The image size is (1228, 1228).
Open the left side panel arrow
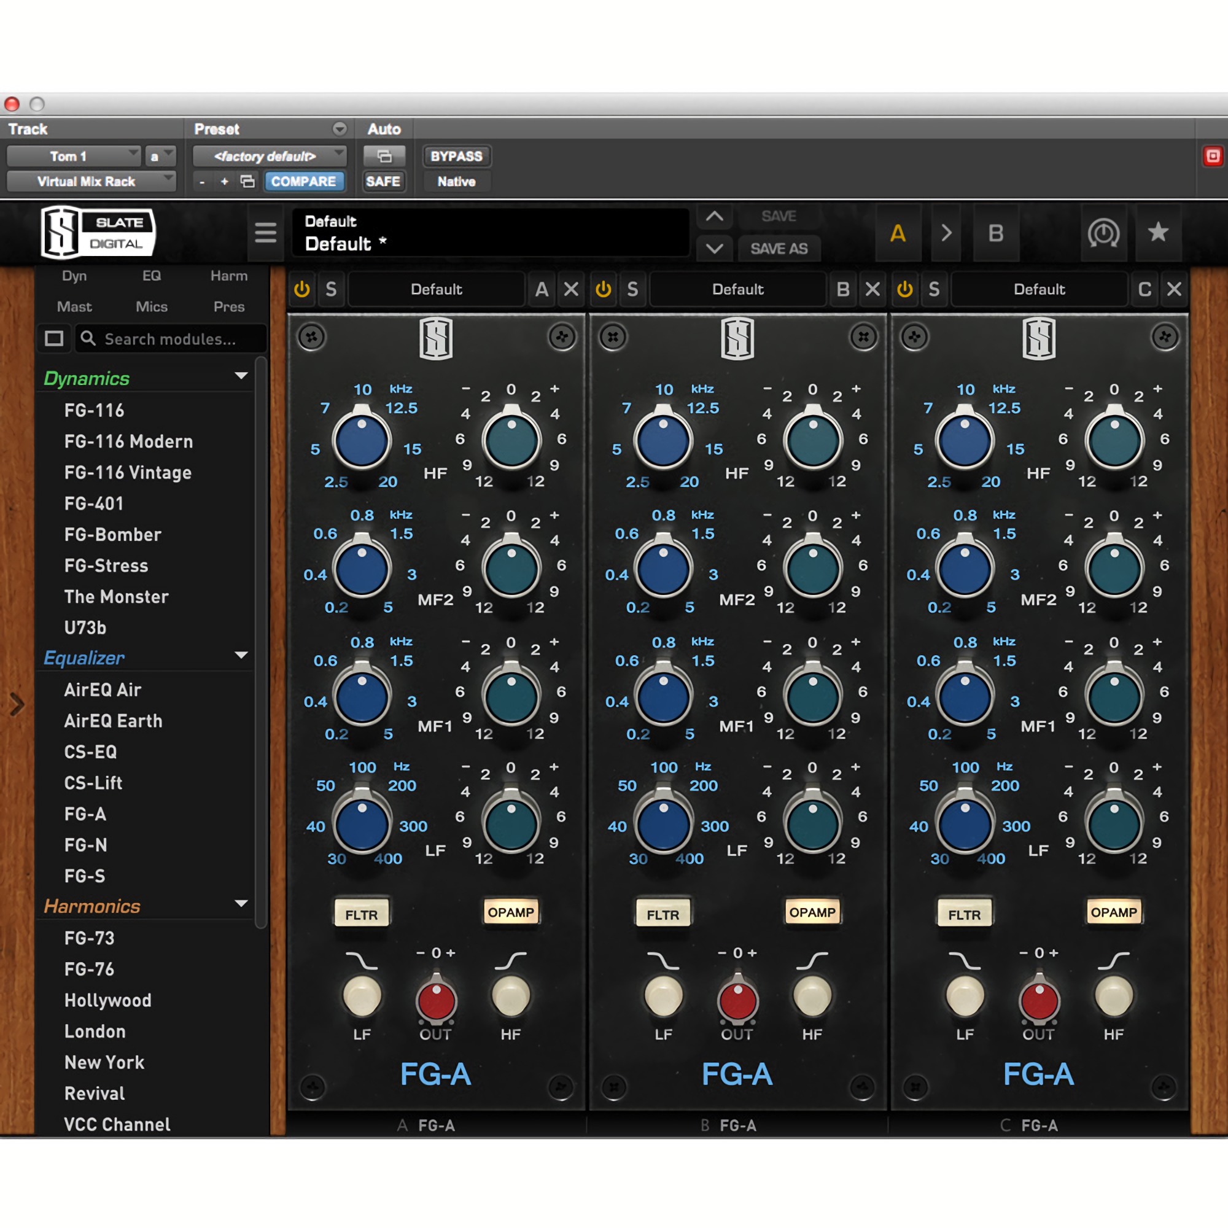pyautogui.click(x=17, y=704)
